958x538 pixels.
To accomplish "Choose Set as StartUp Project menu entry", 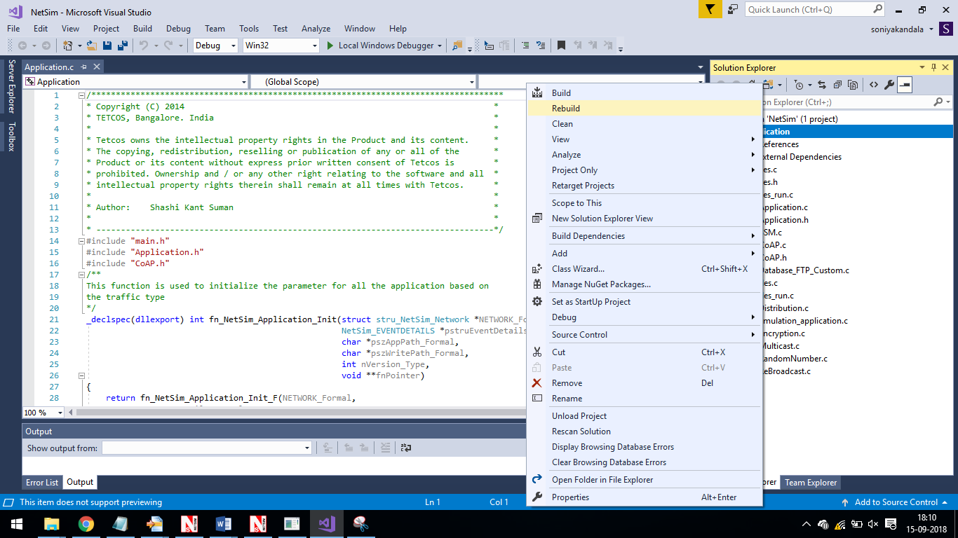I will tap(591, 302).
